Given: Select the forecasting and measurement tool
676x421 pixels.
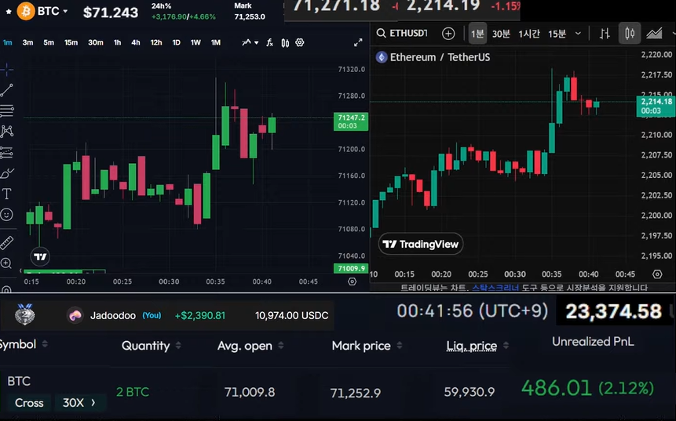Looking at the screenshot, I should click(x=7, y=152).
